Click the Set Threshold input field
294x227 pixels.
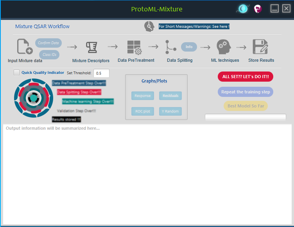click(x=101, y=73)
